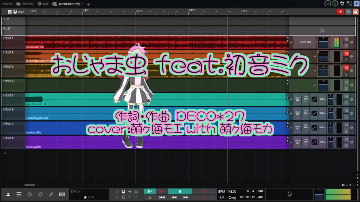The width and height of the screenshot is (360, 202).
Task: Add effect to トラック 2 with plus
Action: pos(315,56)
